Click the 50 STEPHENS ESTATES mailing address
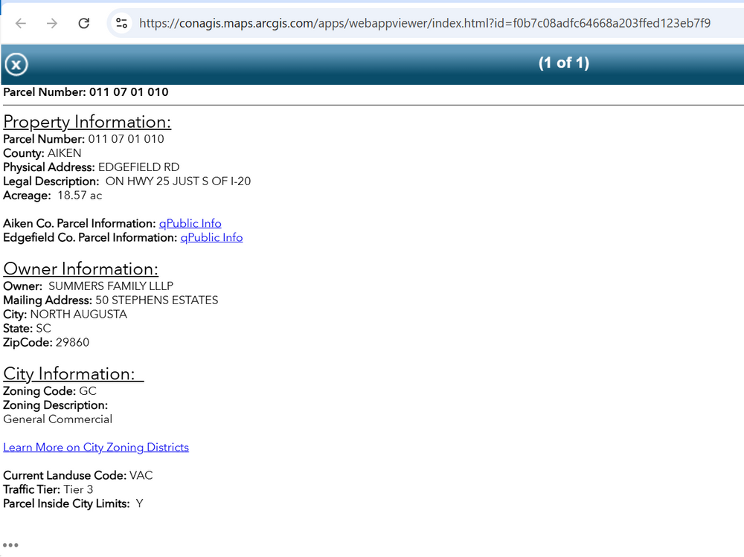This screenshot has height=557, width=744. coord(156,300)
